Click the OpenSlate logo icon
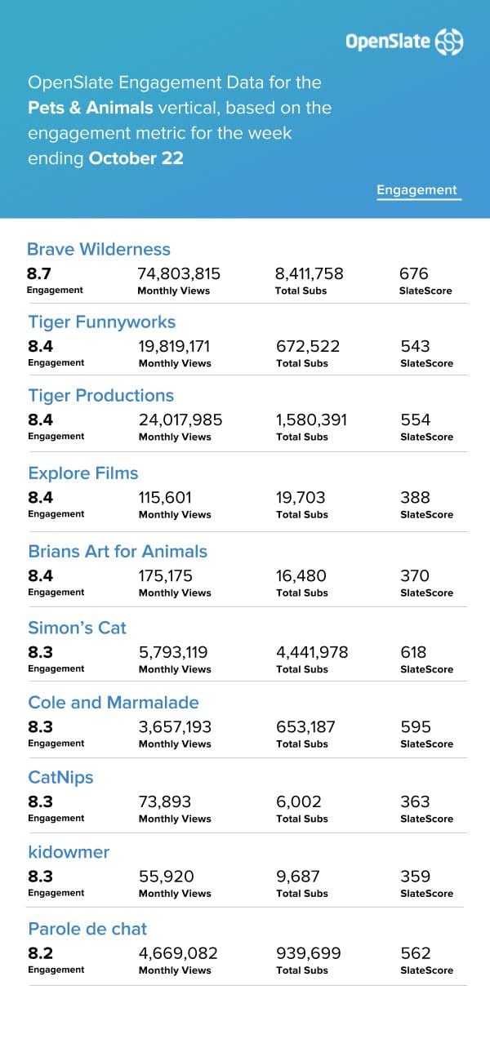 click(x=449, y=41)
